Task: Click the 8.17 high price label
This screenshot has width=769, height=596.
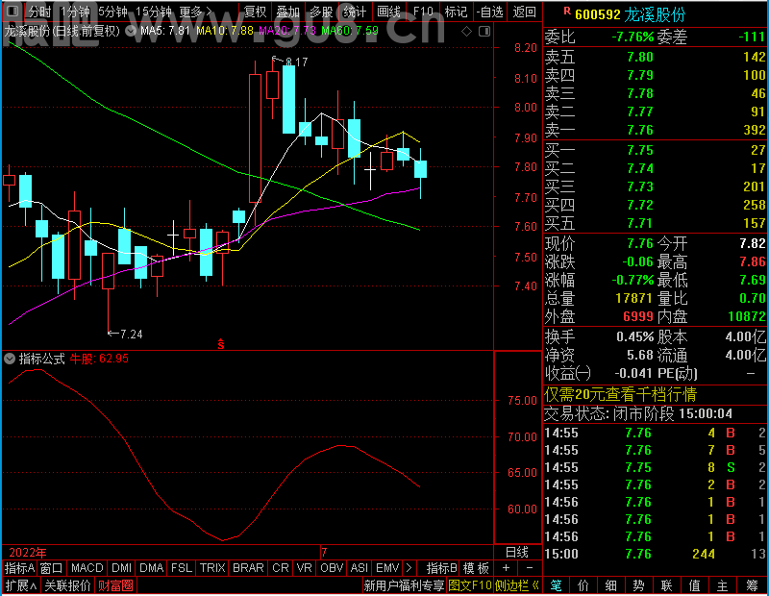Action: [296, 62]
